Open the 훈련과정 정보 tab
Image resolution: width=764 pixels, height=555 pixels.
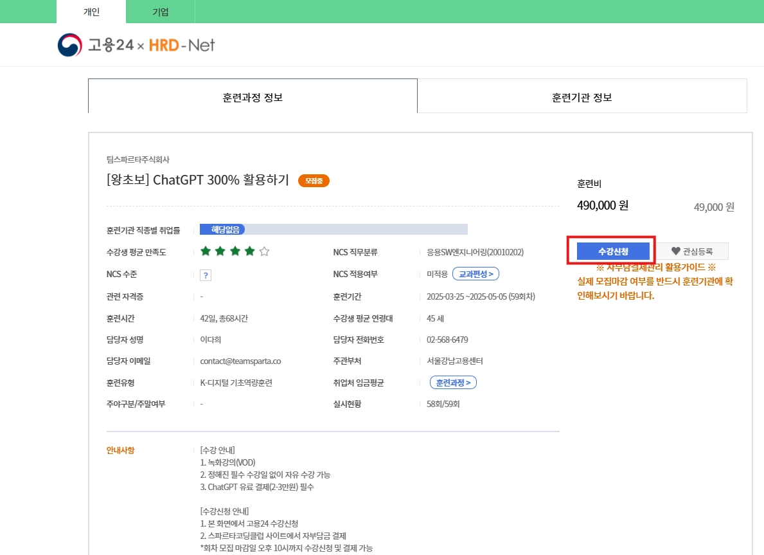253,96
